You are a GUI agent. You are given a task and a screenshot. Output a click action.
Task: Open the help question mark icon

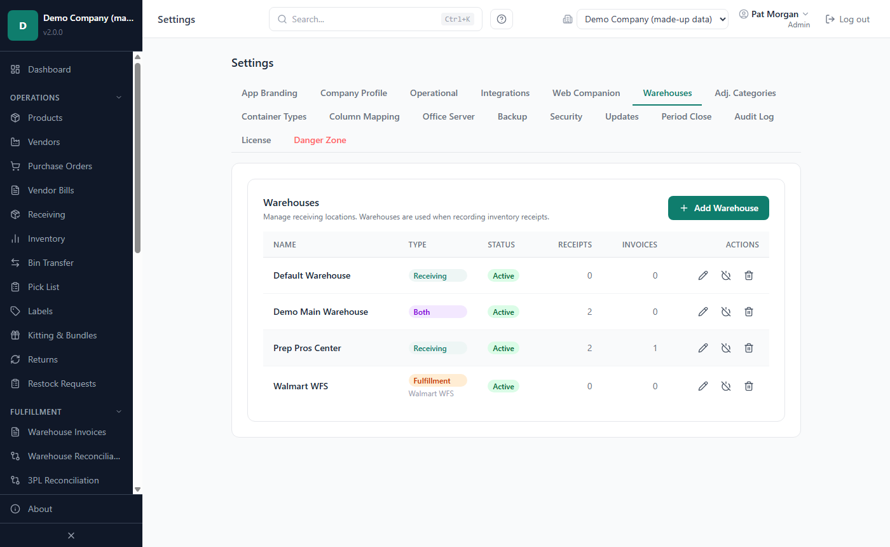(x=502, y=19)
